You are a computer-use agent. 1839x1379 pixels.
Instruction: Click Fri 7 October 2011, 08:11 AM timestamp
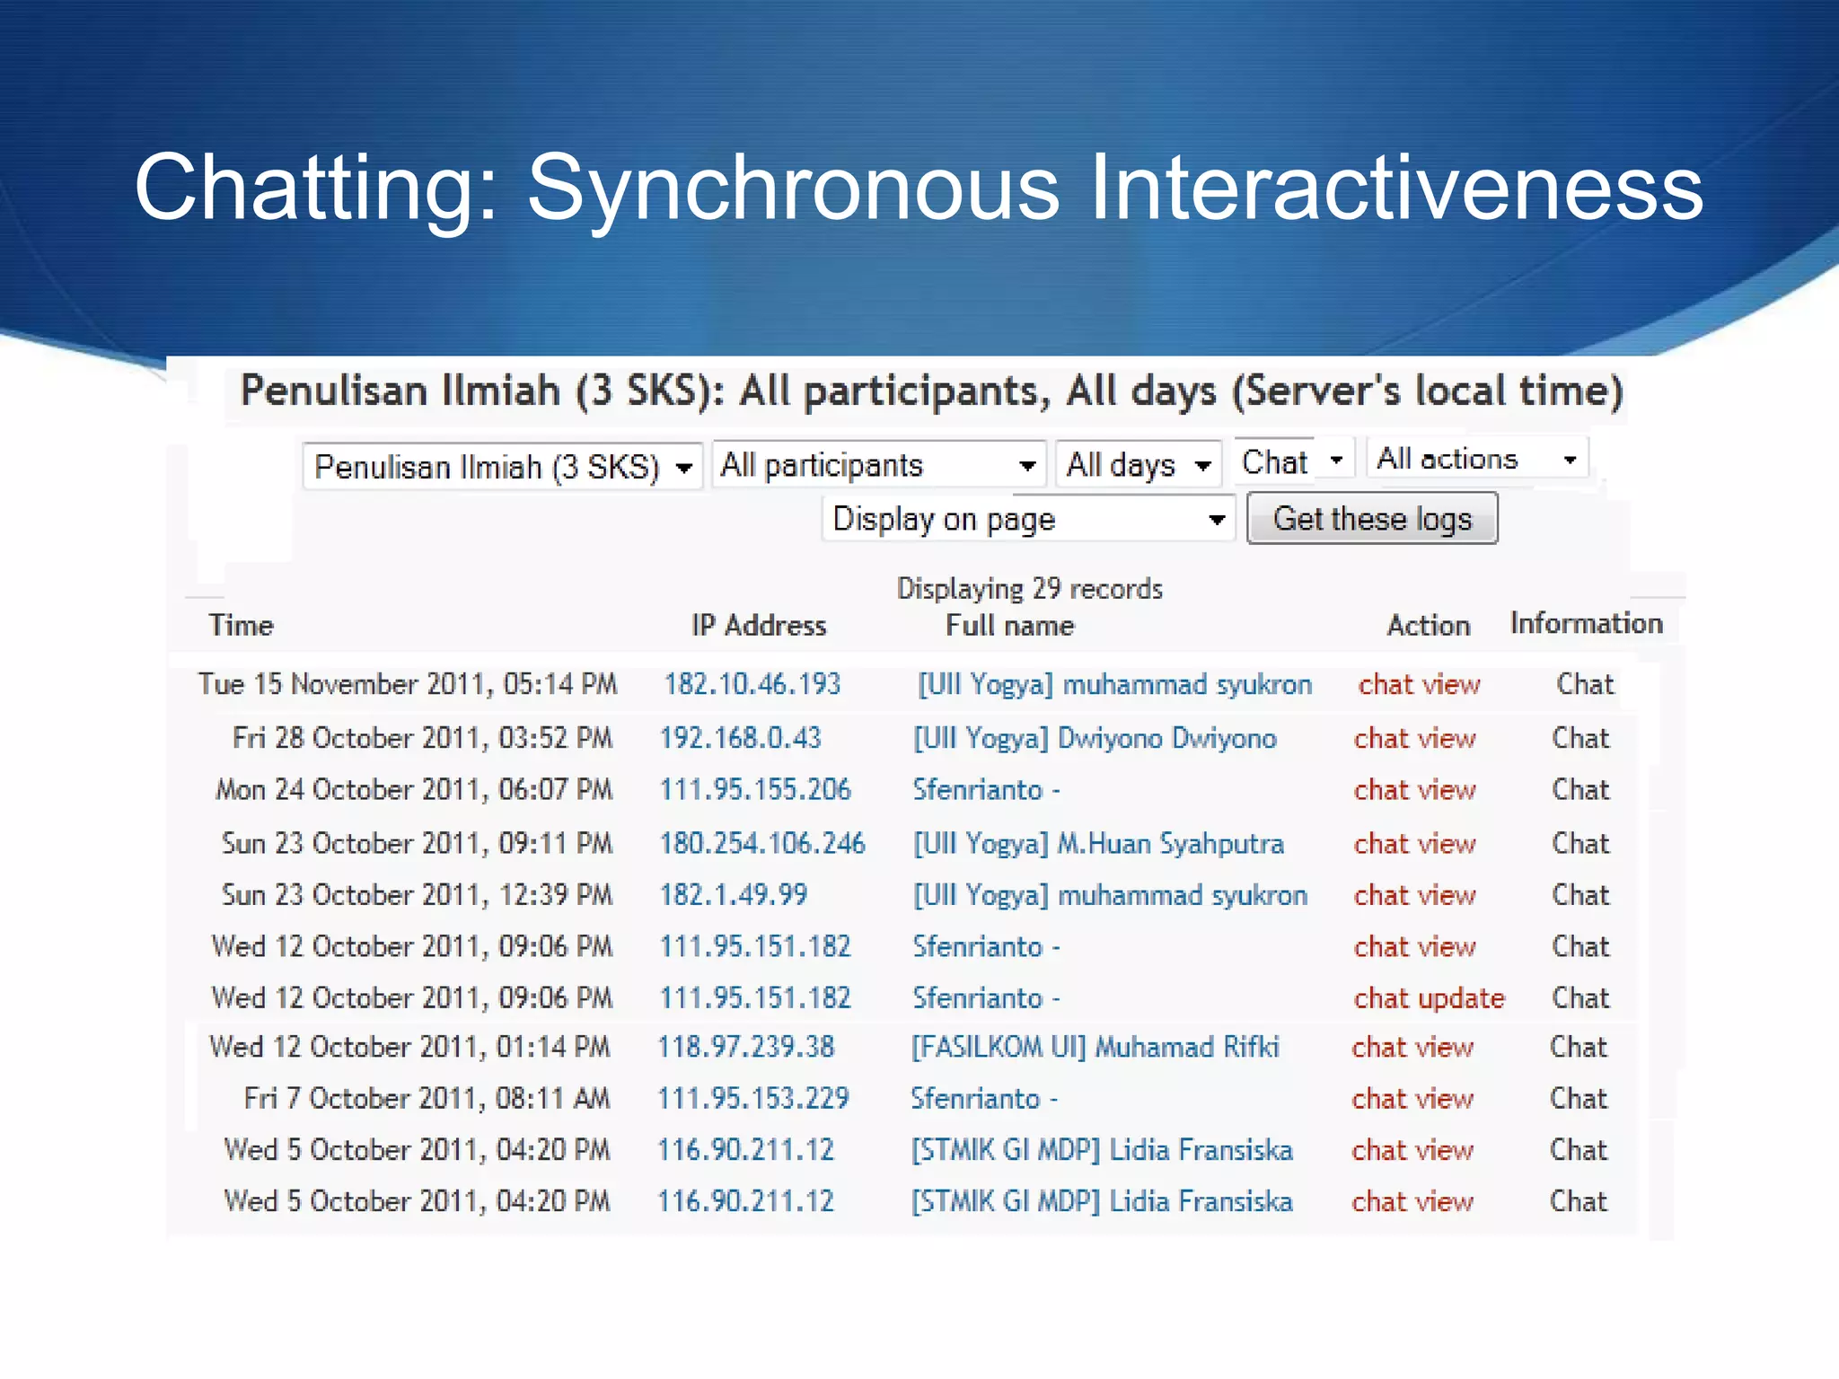[x=427, y=1098]
